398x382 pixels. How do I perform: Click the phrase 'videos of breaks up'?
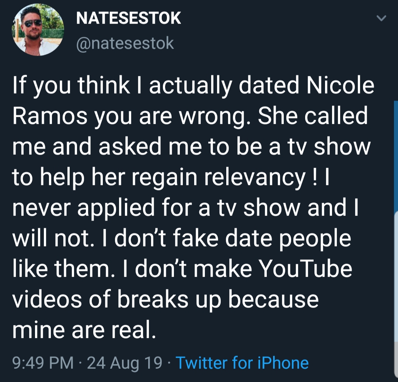117,300
